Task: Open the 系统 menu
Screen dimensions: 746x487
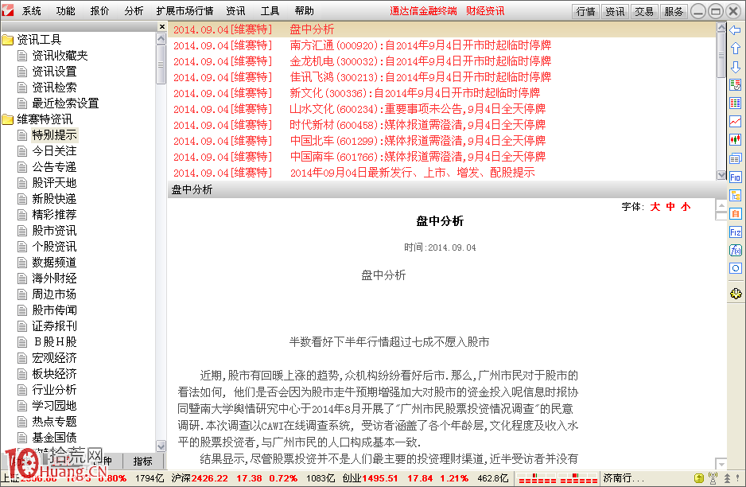Action: pos(31,11)
